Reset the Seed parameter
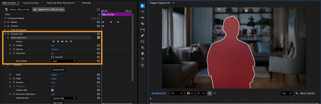Screen dimensions: 321x104 pyautogui.click(x=98, y=75)
